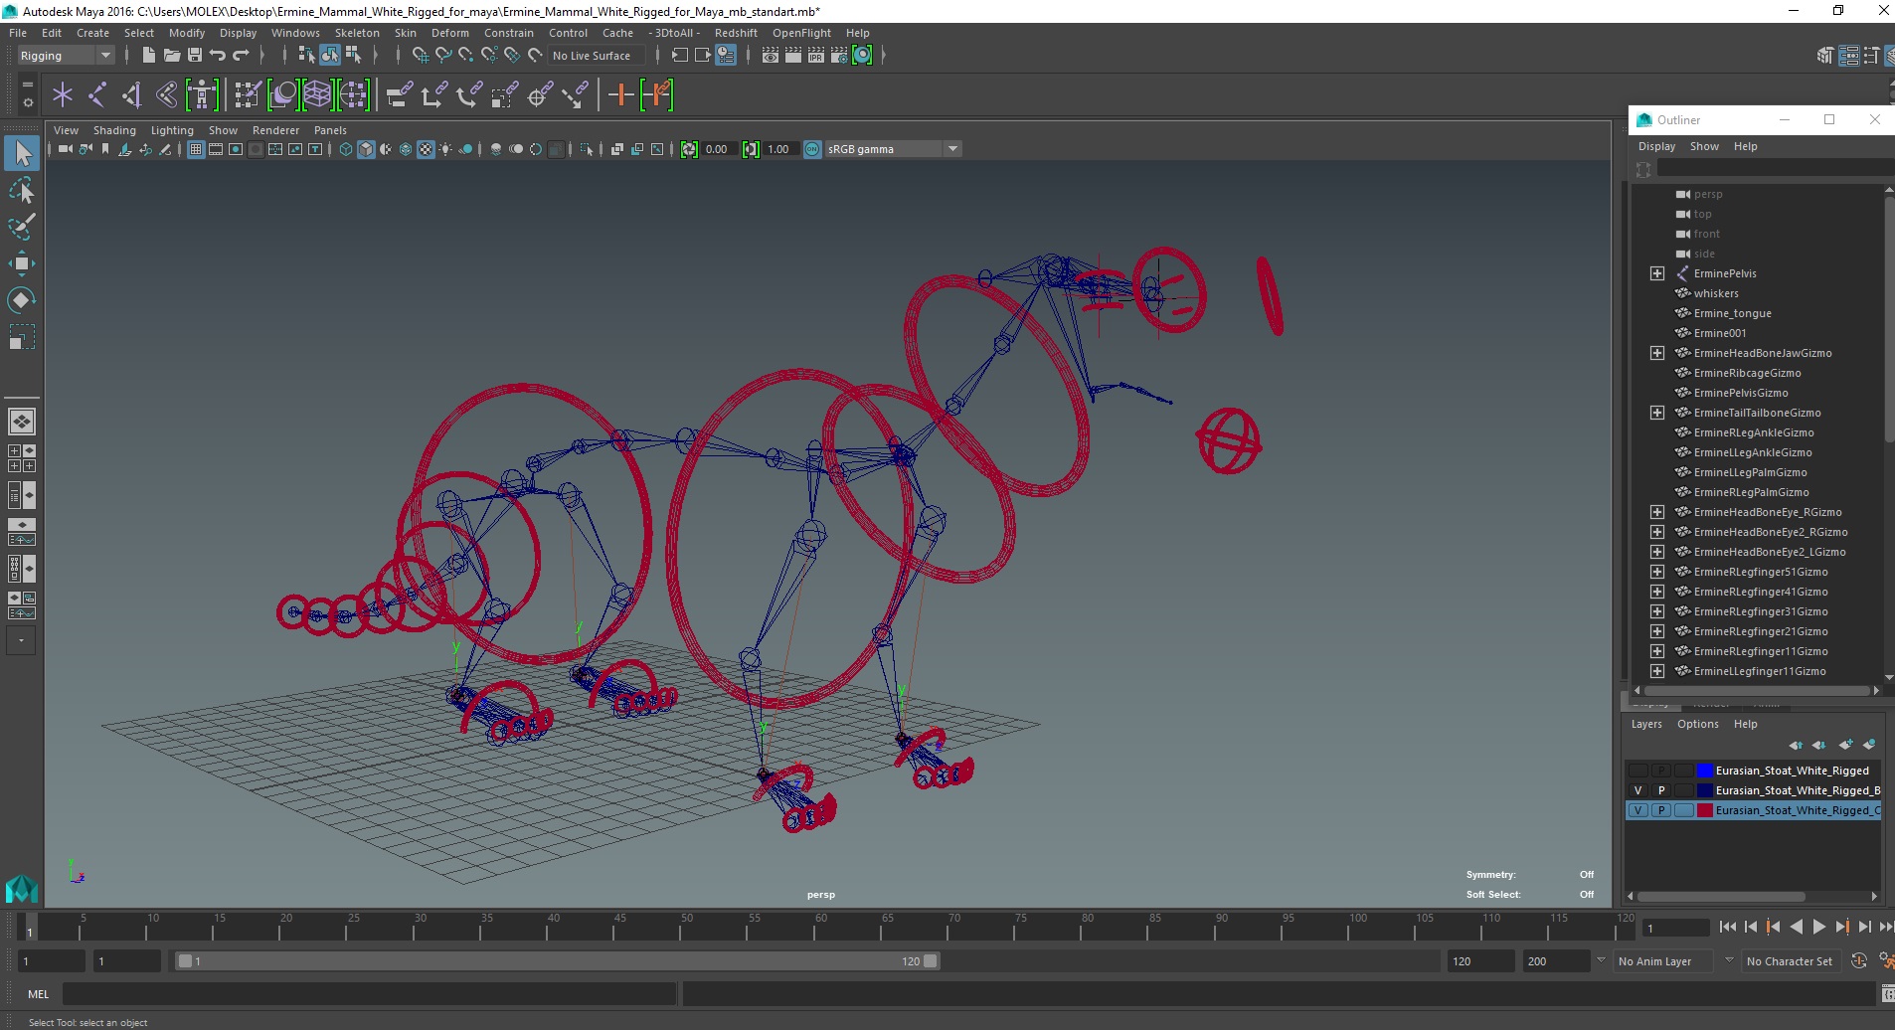Open the sRGB gamma dropdown
The width and height of the screenshot is (1895, 1030).
pos(893,149)
